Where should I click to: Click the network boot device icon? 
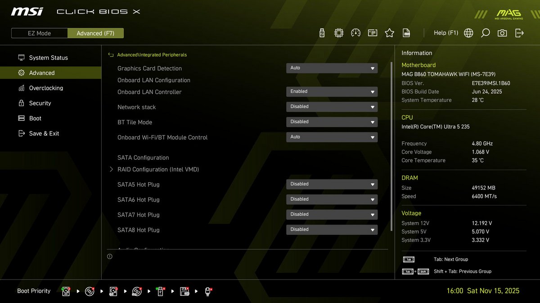pos(208,291)
